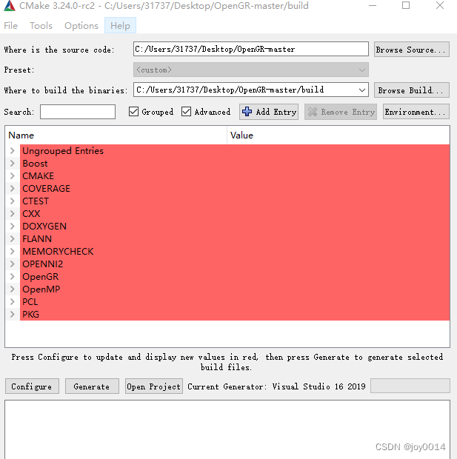Expand the COVERAGE group
457x459 pixels.
[13, 189]
